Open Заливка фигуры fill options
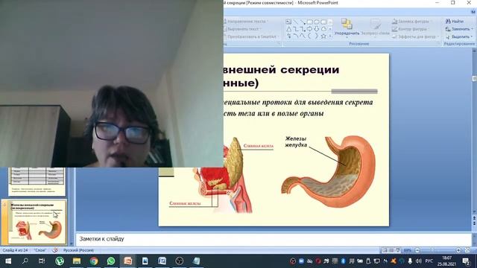 click(411, 22)
